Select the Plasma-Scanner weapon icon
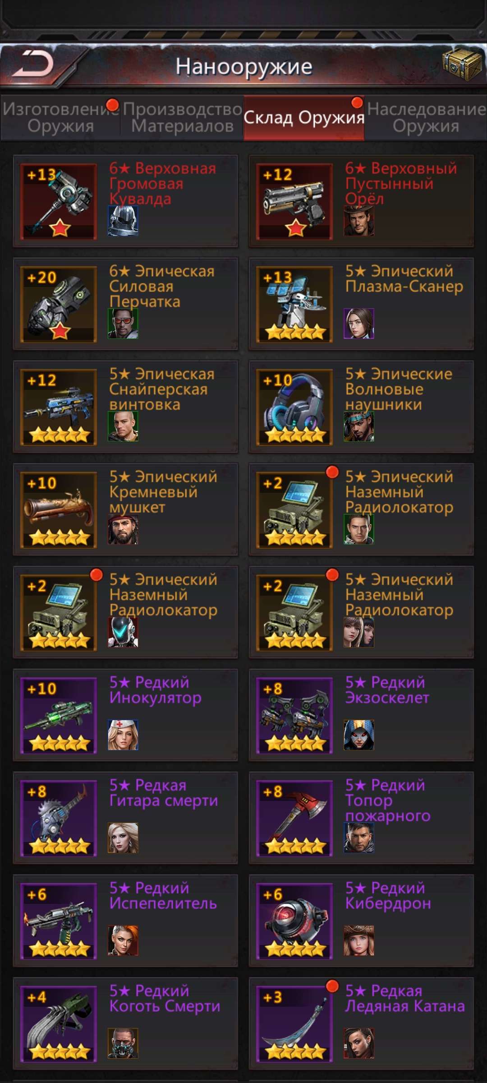 294,304
